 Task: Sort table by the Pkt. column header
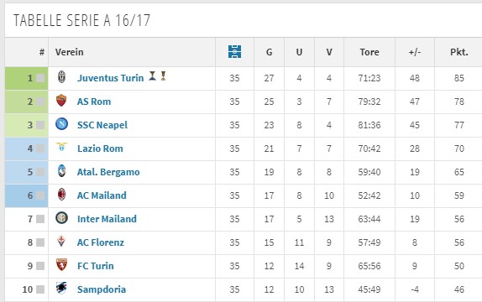click(x=459, y=52)
